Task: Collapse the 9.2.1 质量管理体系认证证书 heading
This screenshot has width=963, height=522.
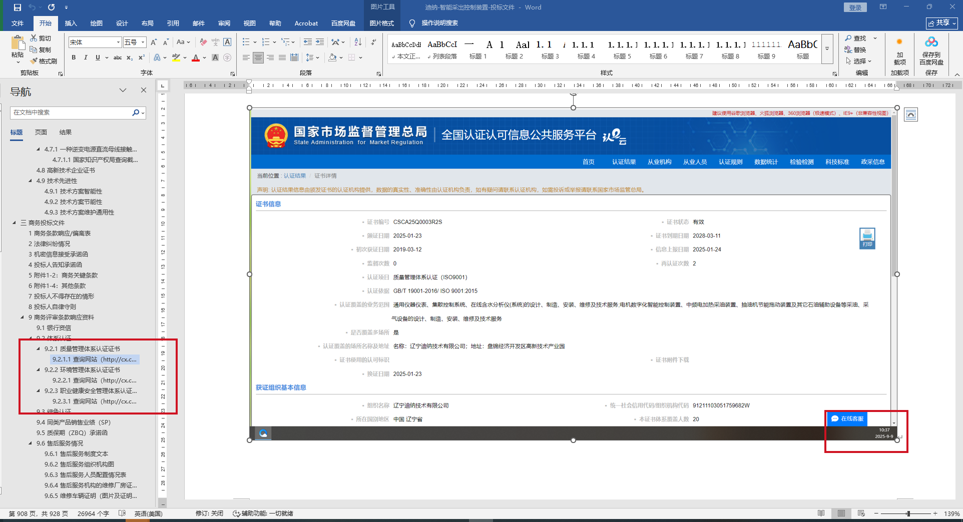Action: [x=39, y=348]
